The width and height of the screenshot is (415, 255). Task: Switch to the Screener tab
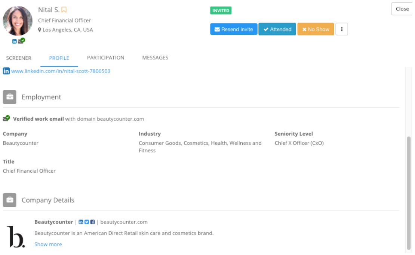tap(19, 58)
